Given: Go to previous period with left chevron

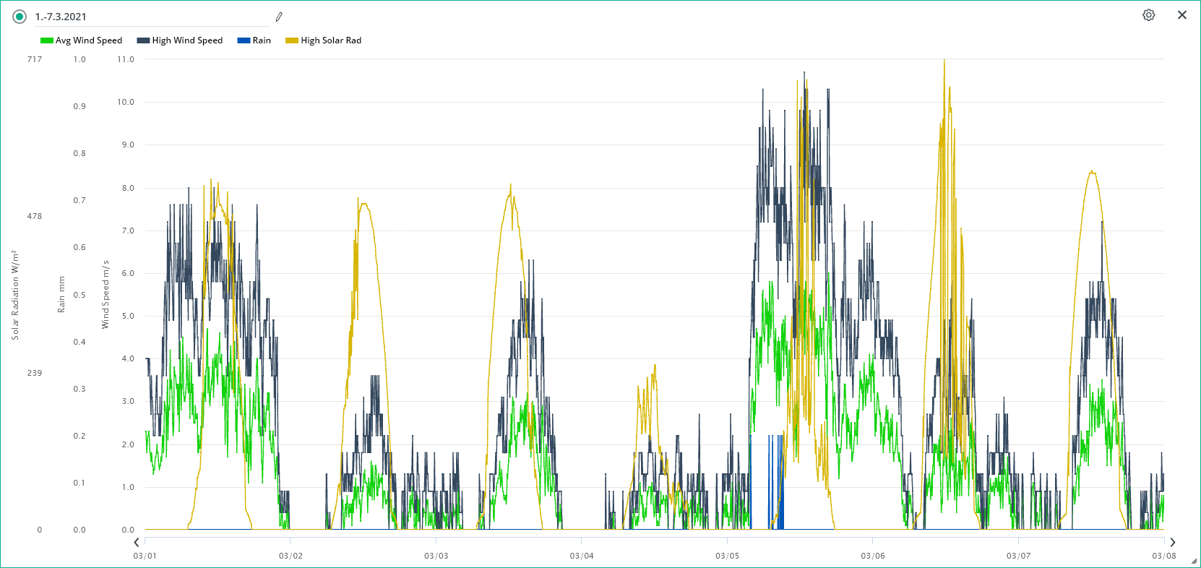Looking at the screenshot, I should (x=137, y=542).
